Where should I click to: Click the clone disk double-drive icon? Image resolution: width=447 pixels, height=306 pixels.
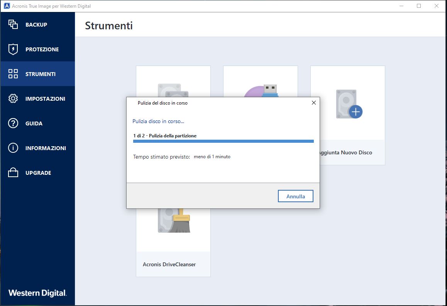point(173,90)
